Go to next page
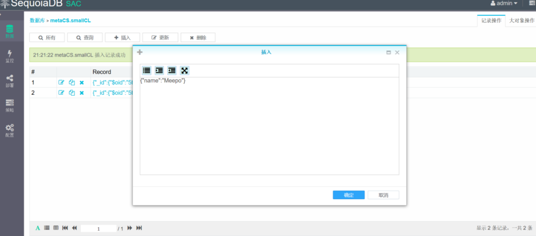536x236 pixels. pos(130,228)
